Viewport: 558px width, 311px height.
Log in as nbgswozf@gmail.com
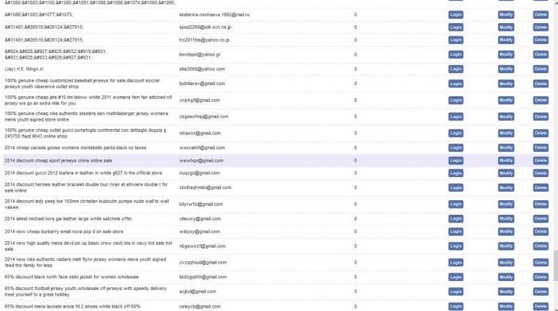[x=455, y=246]
